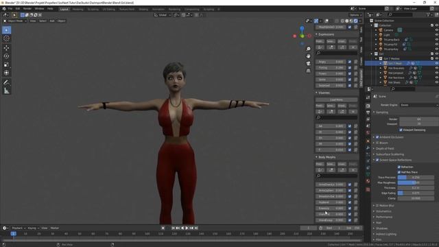
Task: Select the Move tool
Action: click(x=6, y=48)
